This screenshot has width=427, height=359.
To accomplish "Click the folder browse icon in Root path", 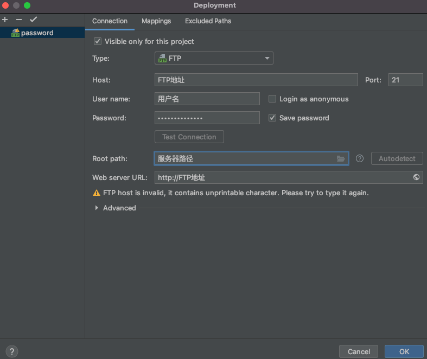I will point(341,159).
